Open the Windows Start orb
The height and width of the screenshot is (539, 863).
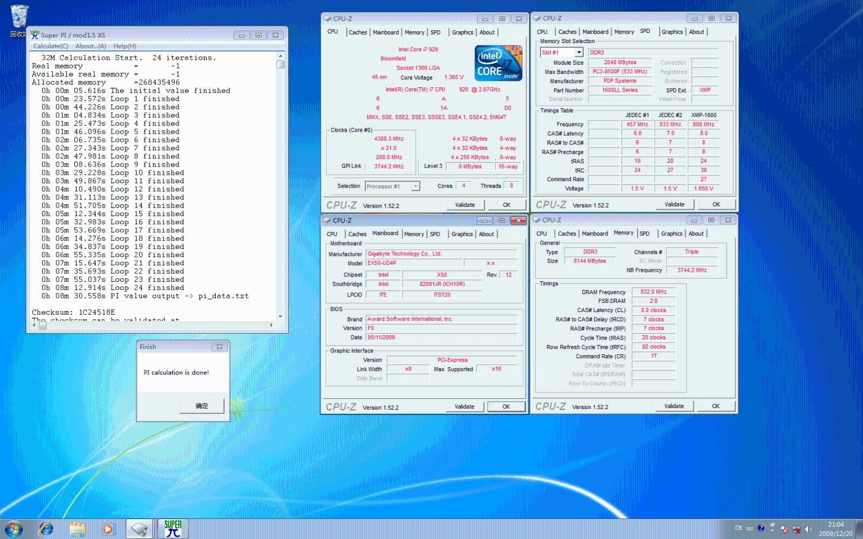(13, 529)
